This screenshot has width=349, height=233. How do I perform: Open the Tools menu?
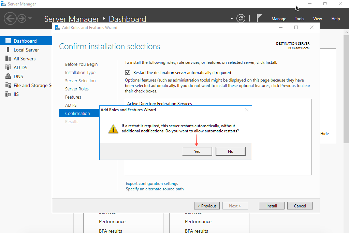point(300,19)
